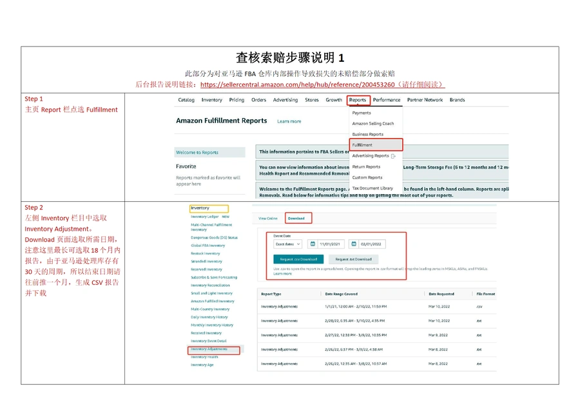Click the 02/01/2022 end date field
The image size is (580, 410).
tap(367, 244)
